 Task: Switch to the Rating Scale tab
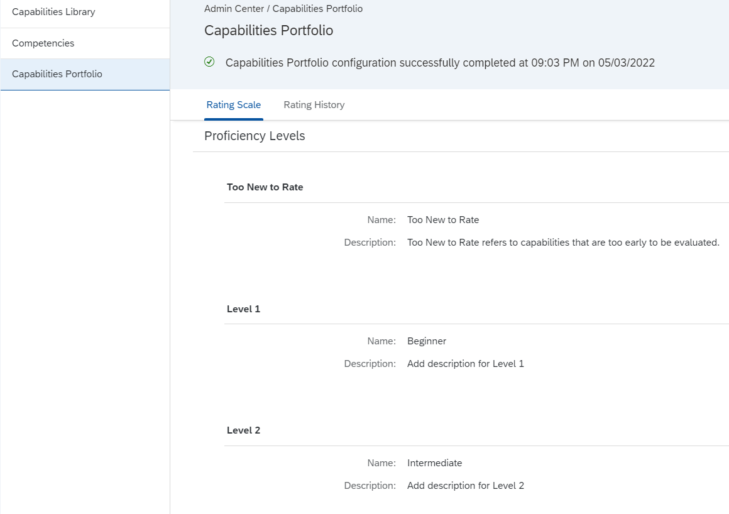pyautogui.click(x=233, y=105)
